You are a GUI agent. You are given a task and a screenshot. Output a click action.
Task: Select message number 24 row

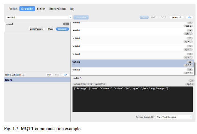pyautogui.click(x=133, y=71)
